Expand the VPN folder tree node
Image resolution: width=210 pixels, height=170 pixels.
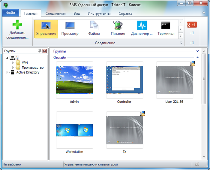[13, 63]
